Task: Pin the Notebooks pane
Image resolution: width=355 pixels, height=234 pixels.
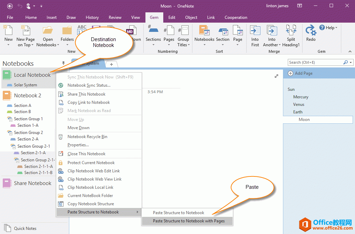Action: [63, 63]
